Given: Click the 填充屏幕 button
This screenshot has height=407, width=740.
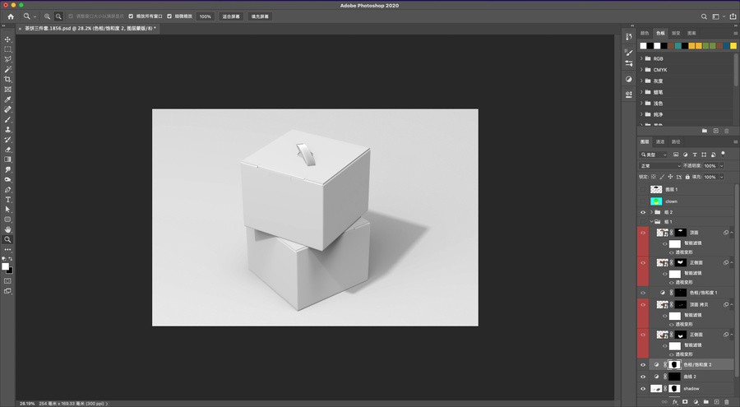Looking at the screenshot, I should tap(260, 16).
